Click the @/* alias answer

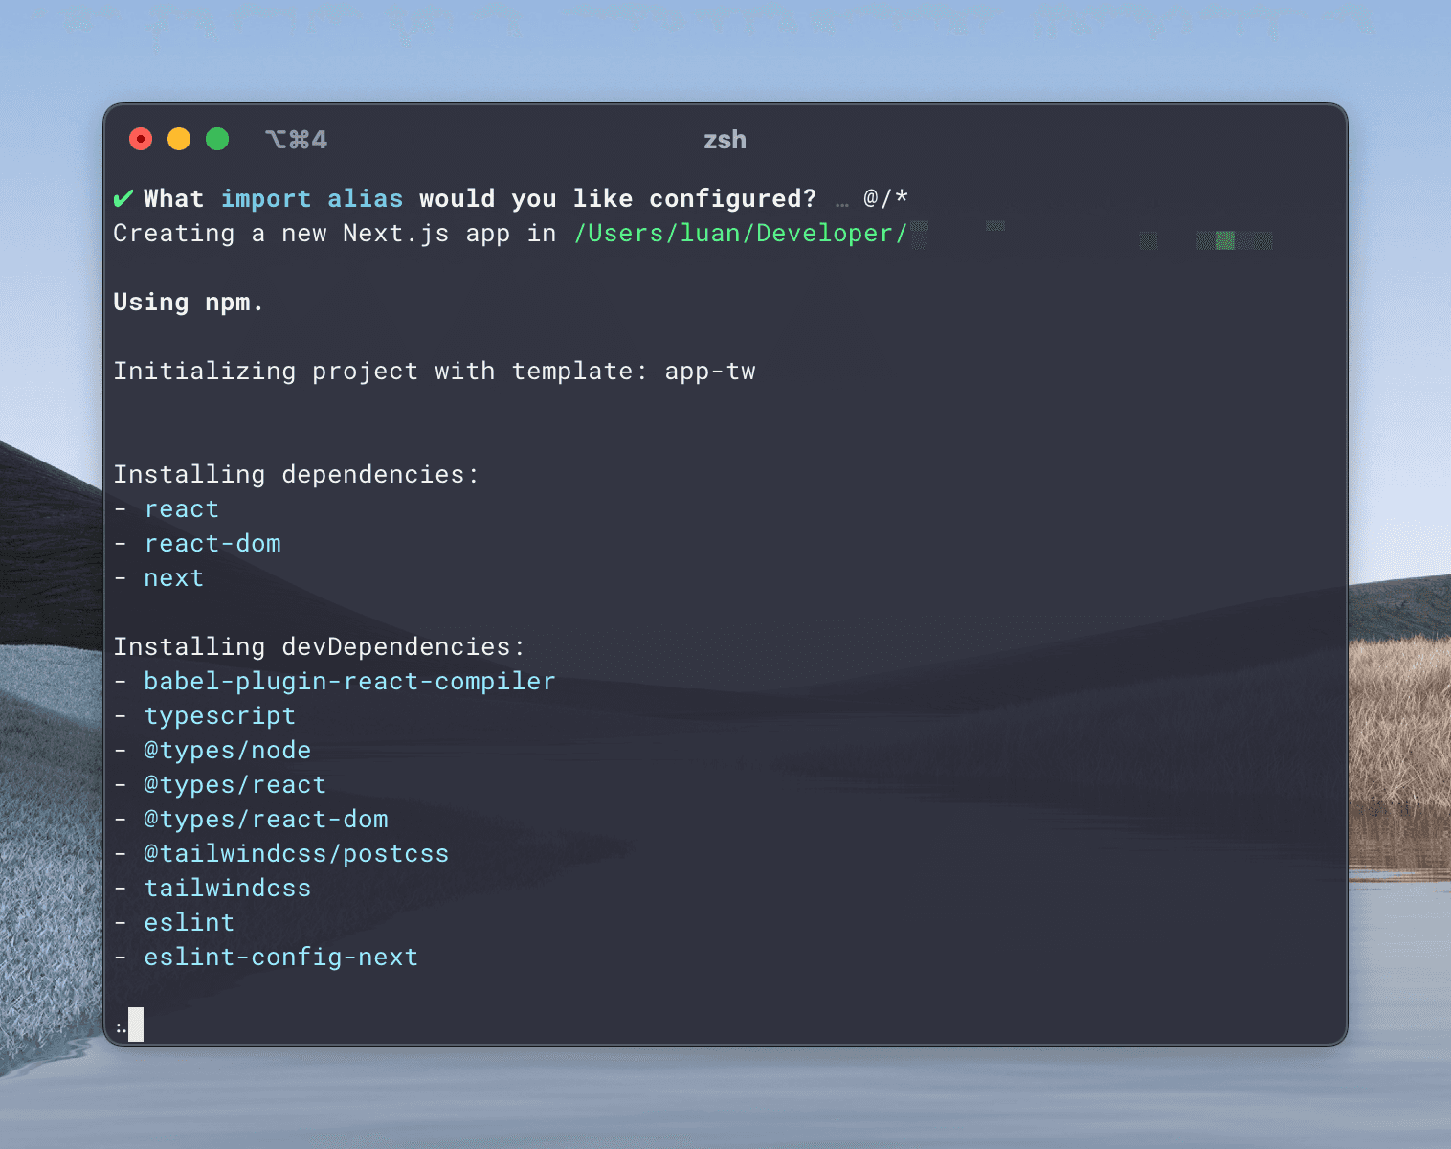coord(885,198)
